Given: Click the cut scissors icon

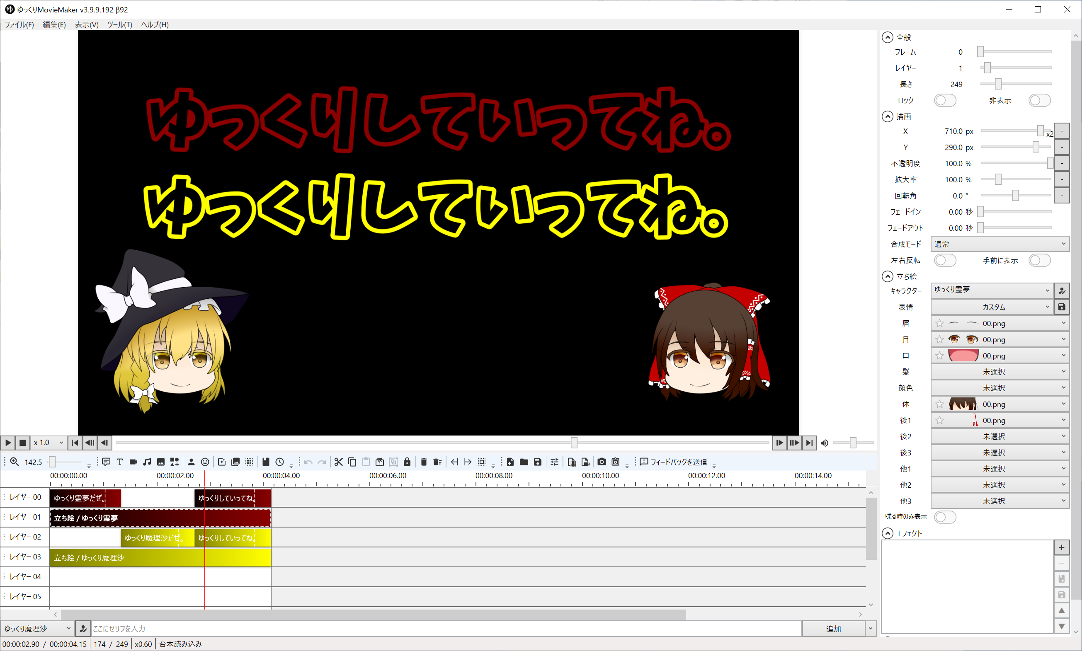Looking at the screenshot, I should (338, 462).
